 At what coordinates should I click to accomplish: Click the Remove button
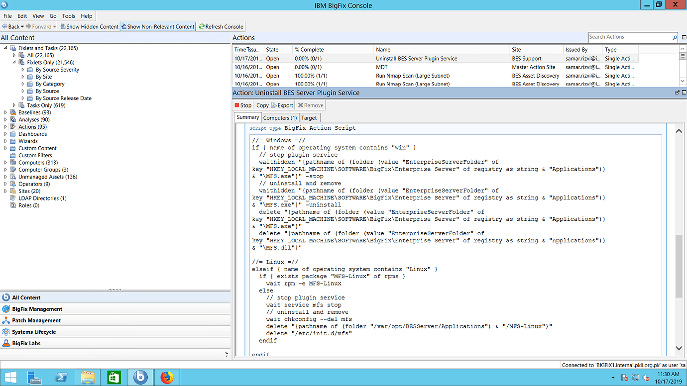coord(310,105)
